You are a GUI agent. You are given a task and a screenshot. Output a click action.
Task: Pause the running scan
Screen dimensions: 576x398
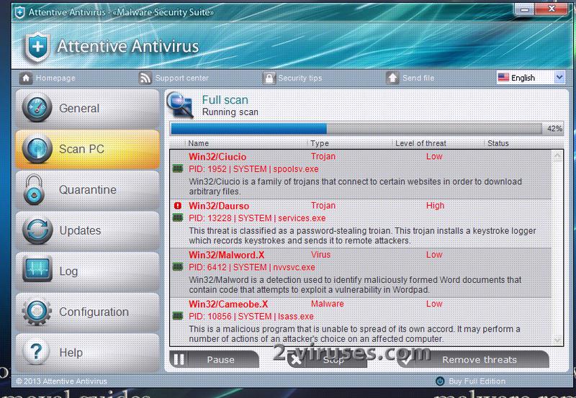point(214,359)
